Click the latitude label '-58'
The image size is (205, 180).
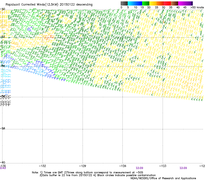point(2,128)
